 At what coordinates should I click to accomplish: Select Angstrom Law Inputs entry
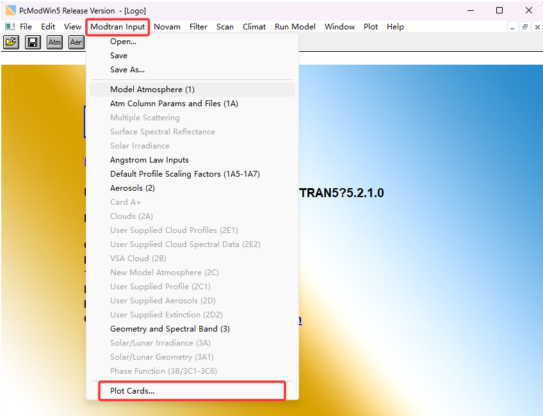(192, 160)
